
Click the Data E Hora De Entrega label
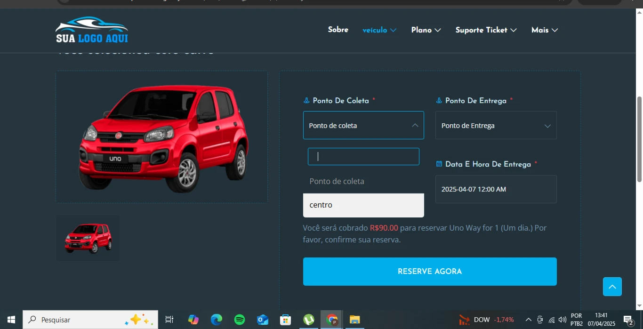pos(488,164)
